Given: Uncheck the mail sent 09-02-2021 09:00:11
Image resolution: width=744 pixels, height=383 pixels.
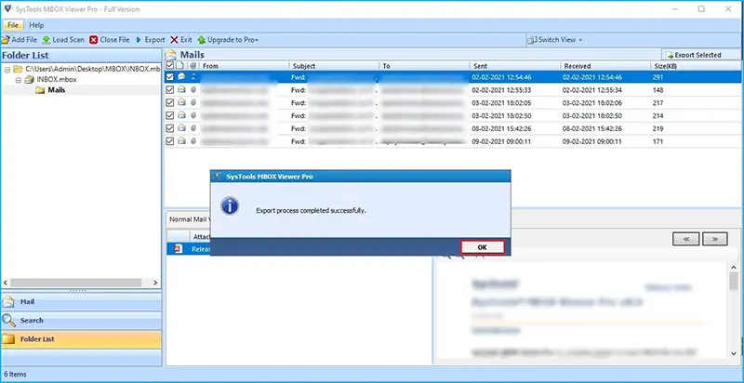Looking at the screenshot, I should pos(170,140).
